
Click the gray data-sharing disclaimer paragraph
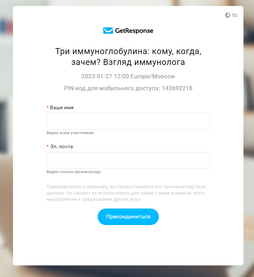point(126,193)
